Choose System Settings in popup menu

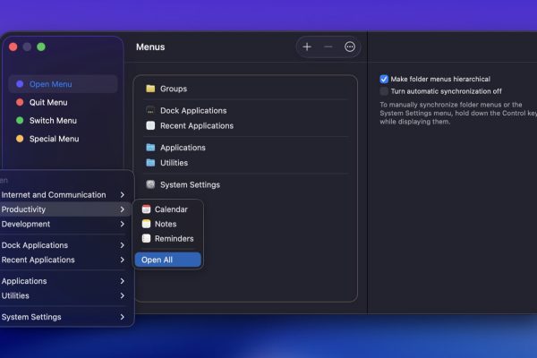click(x=65, y=317)
